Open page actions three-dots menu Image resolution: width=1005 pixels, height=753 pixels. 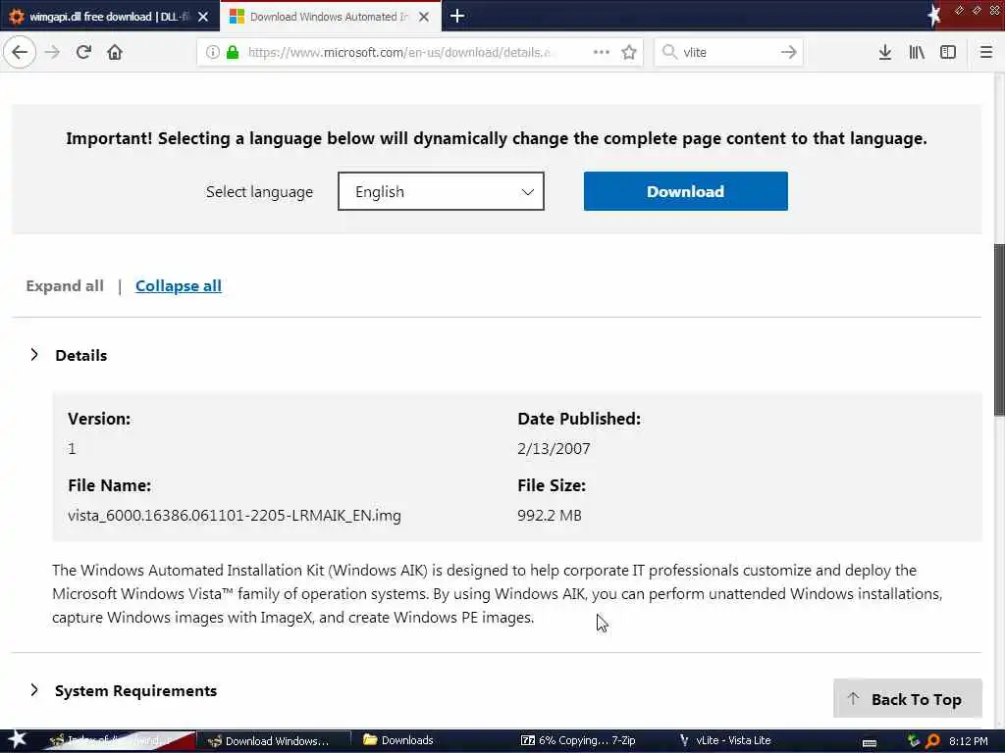602,52
